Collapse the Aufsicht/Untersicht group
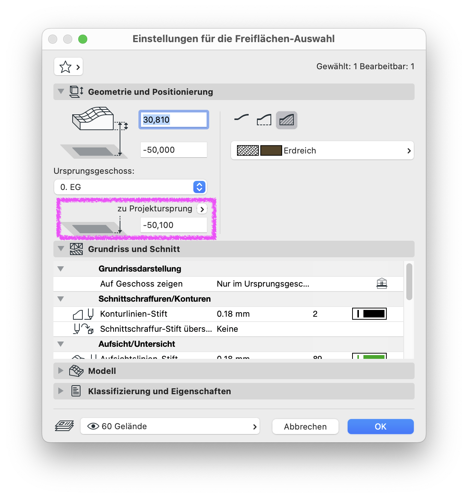Screen dimensions: 468x498 (61, 344)
